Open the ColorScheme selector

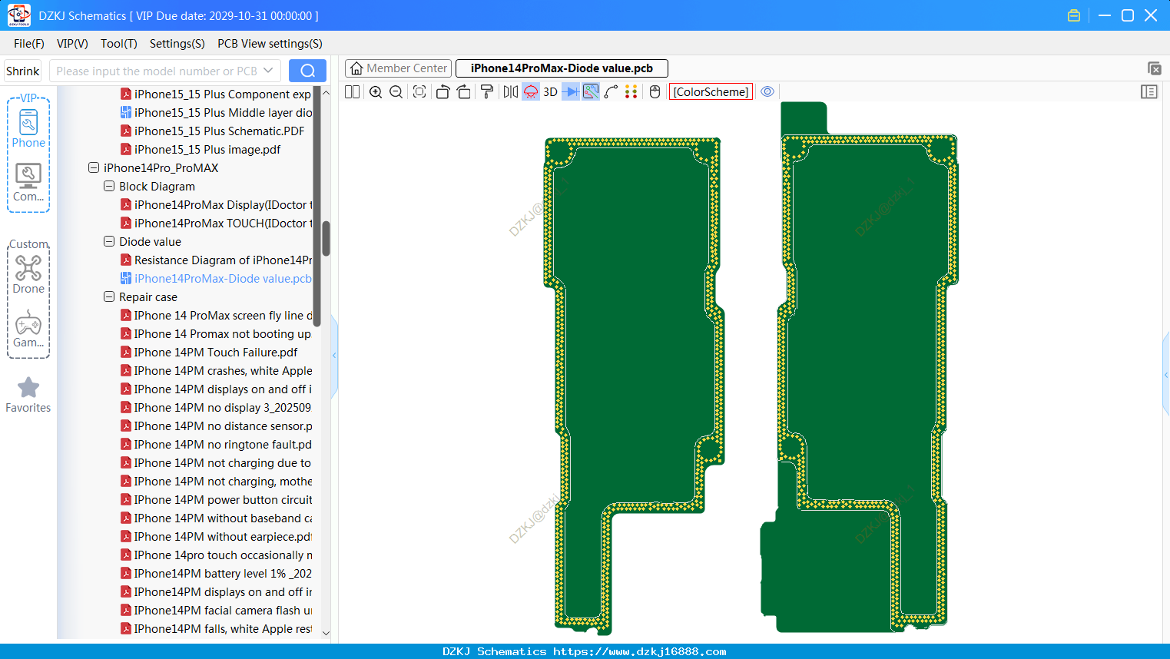711,92
